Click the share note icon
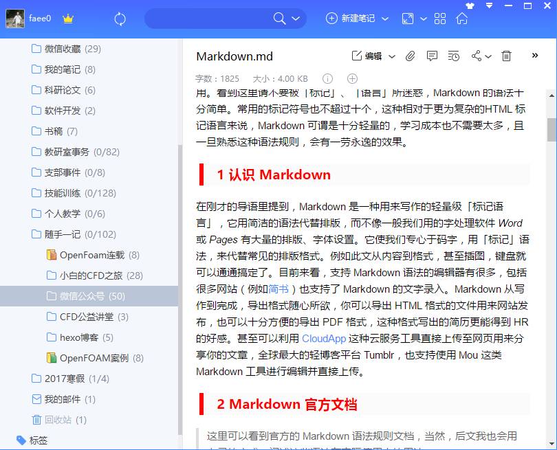Viewport: 557px width, 450px height. click(x=476, y=56)
